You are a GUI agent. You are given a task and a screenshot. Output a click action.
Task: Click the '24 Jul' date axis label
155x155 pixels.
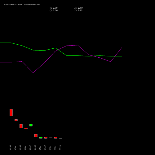tap(35, 148)
